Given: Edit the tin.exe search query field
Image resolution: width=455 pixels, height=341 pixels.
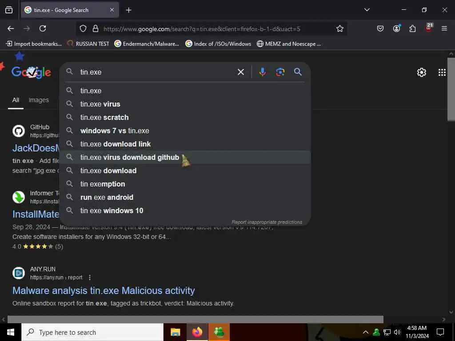Looking at the screenshot, I should tap(157, 72).
